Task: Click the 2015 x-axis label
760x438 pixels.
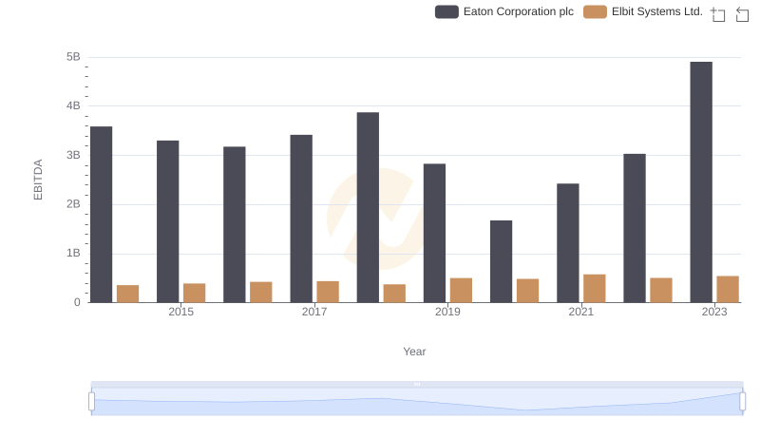Action: [x=180, y=312]
